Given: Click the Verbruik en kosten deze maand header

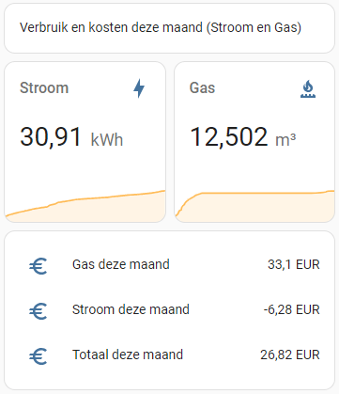Looking at the screenshot, I should pos(161,27).
